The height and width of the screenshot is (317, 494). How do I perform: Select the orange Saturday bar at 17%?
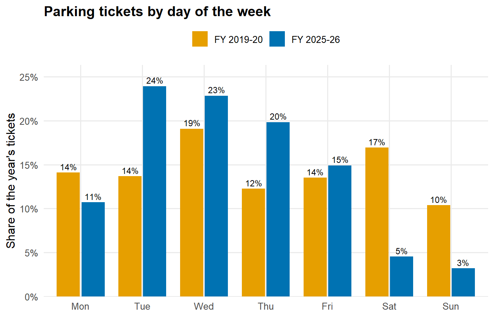[377, 222]
